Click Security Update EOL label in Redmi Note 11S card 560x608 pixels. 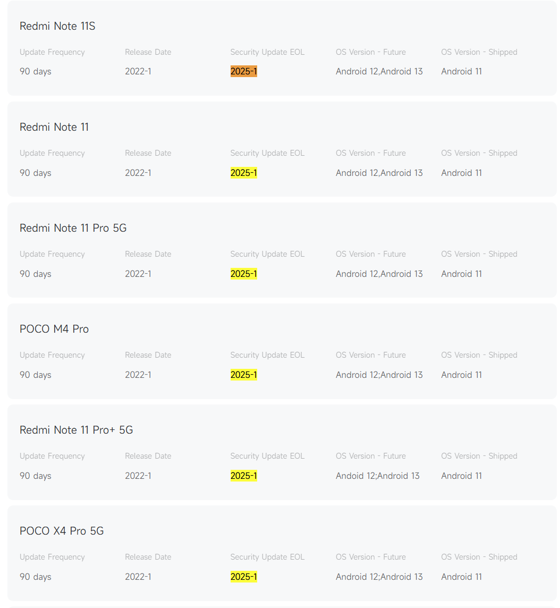coord(267,52)
